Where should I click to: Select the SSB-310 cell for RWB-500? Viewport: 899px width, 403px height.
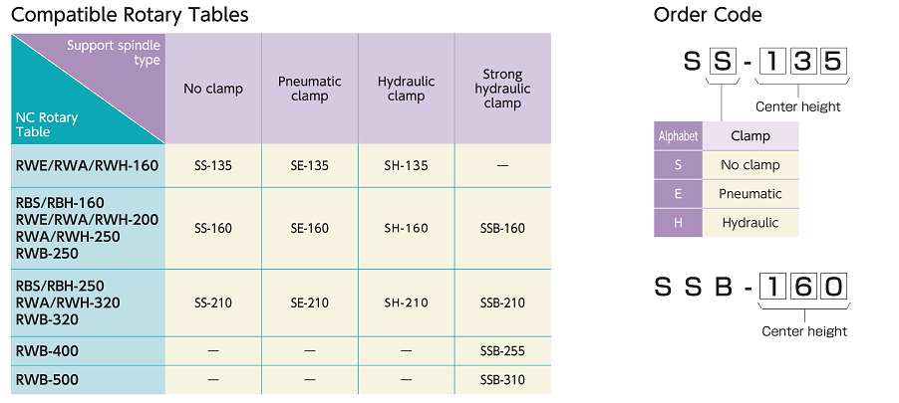pos(502,380)
